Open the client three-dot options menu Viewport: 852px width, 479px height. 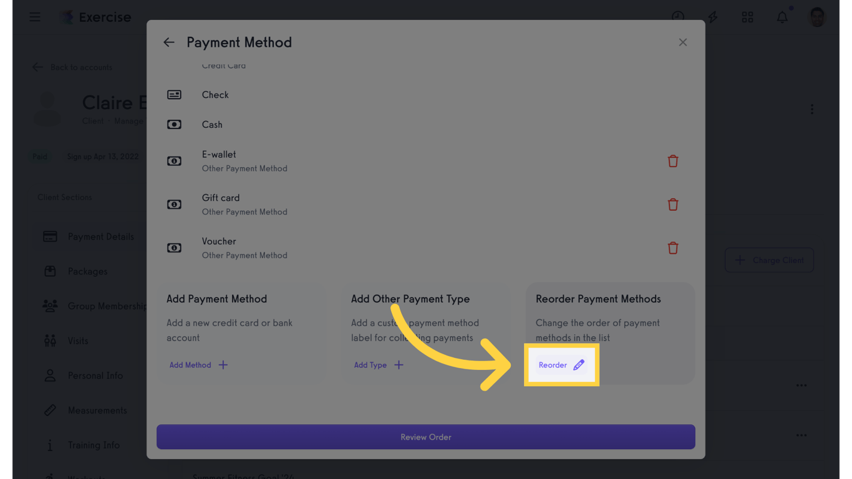point(811,109)
